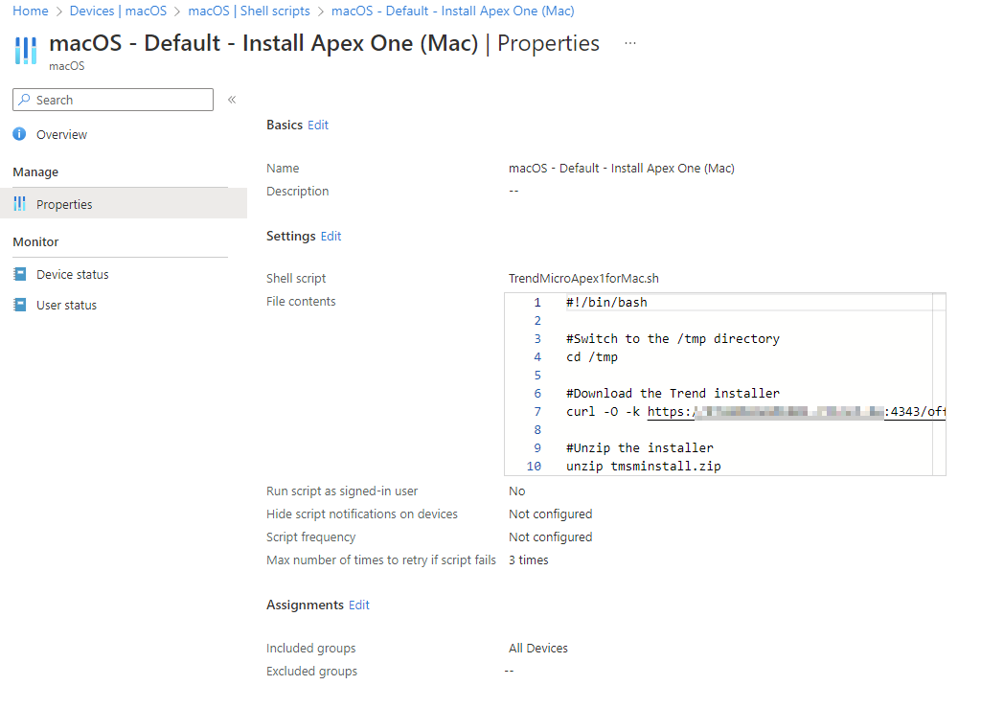
Task: Edit the Settings section
Action: coord(331,237)
